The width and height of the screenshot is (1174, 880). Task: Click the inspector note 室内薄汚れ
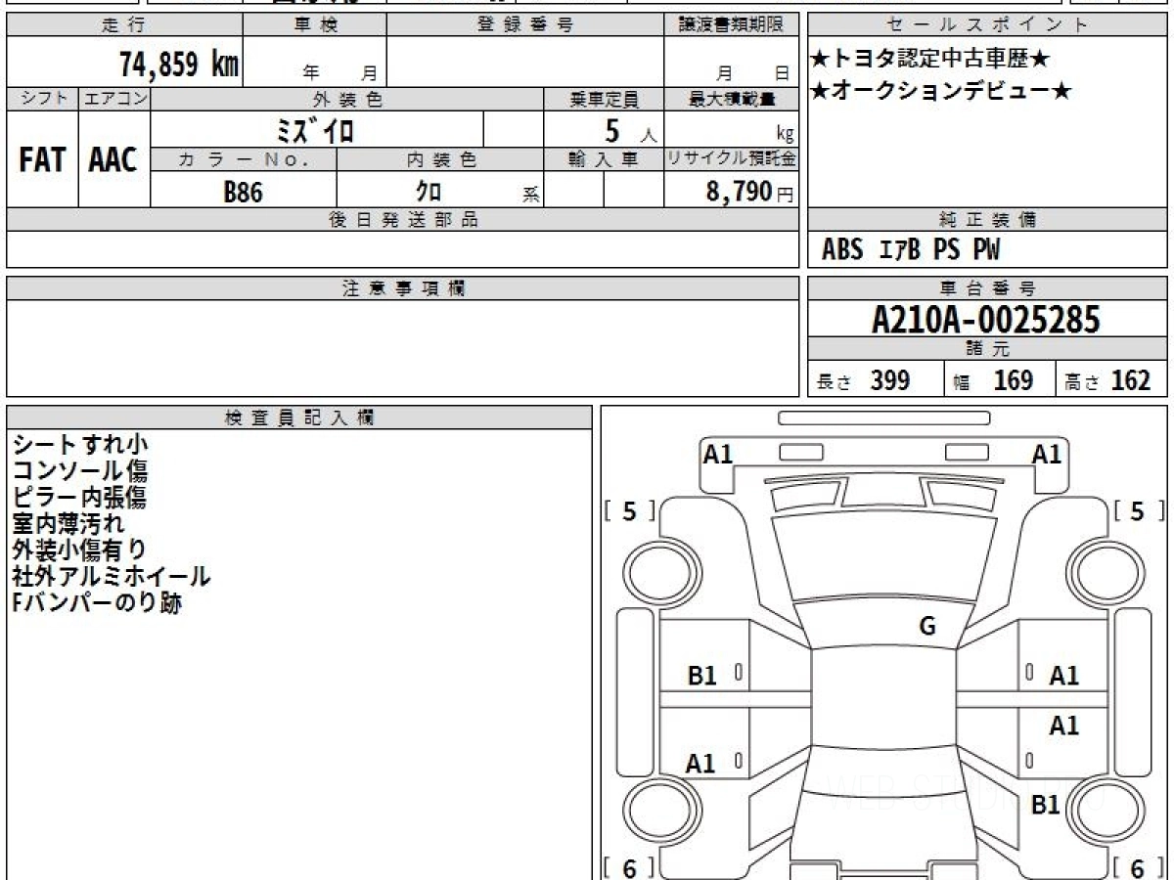(x=68, y=524)
